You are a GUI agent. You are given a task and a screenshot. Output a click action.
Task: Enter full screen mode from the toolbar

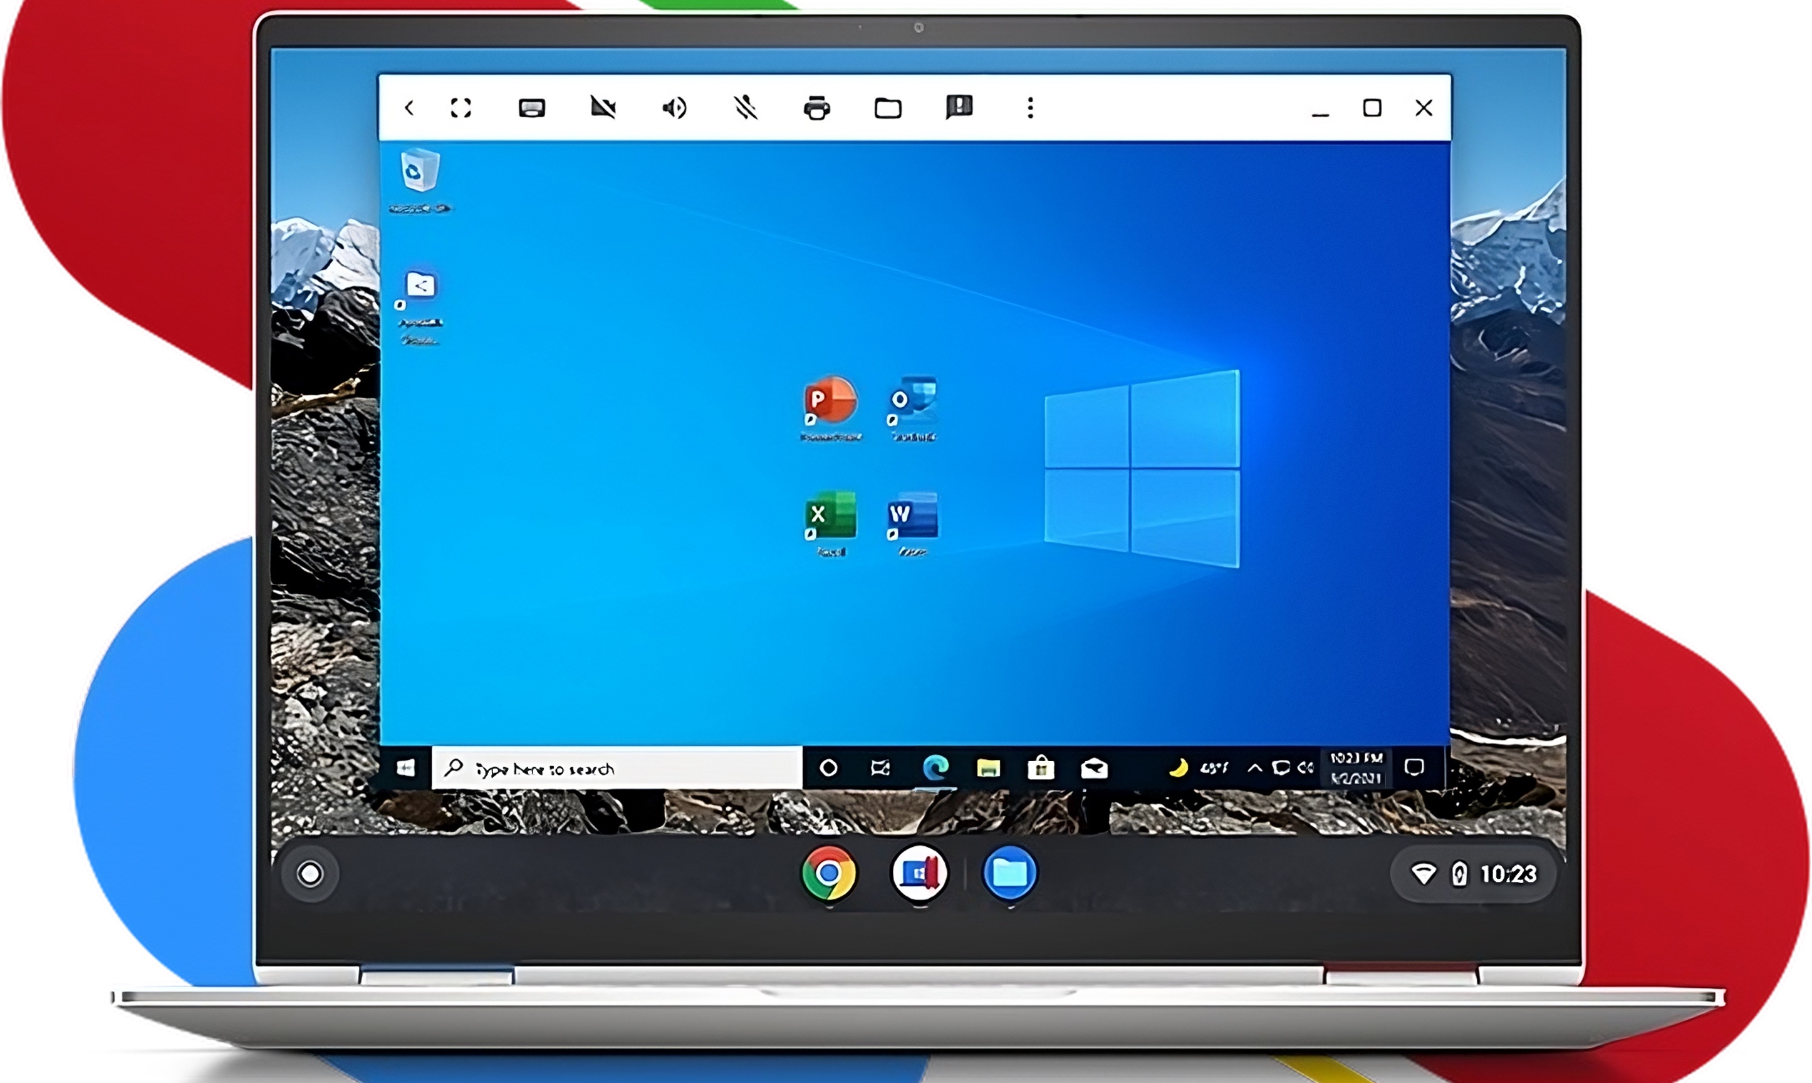461,108
